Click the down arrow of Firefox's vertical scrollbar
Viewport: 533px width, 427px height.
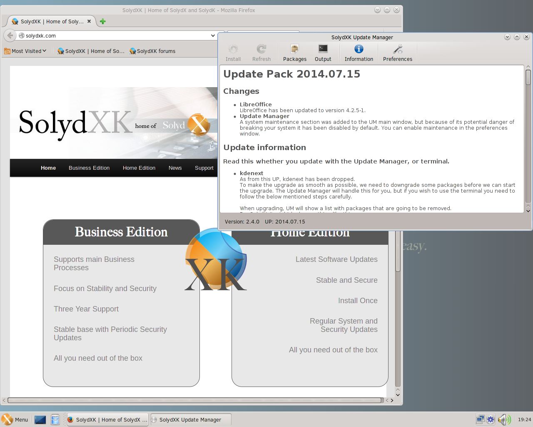398,394
